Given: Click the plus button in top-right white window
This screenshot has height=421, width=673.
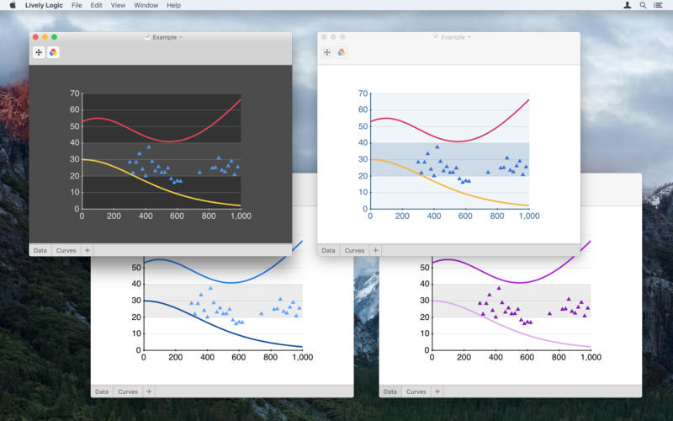Looking at the screenshot, I should (375, 250).
